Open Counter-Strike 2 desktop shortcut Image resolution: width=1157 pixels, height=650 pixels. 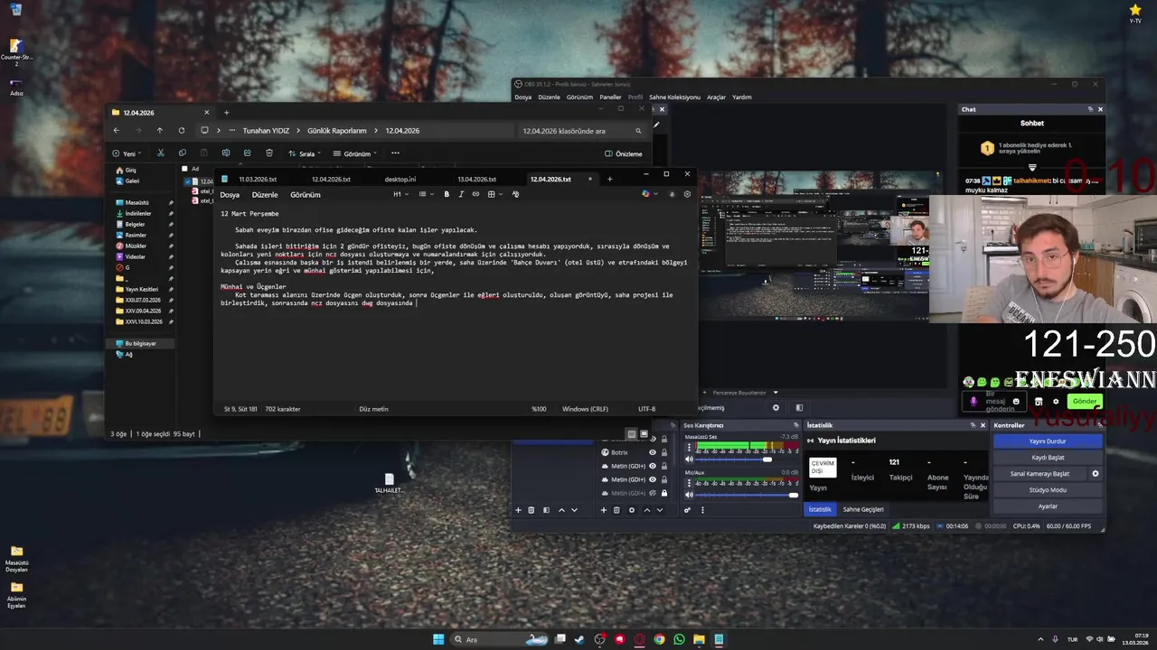(x=15, y=51)
